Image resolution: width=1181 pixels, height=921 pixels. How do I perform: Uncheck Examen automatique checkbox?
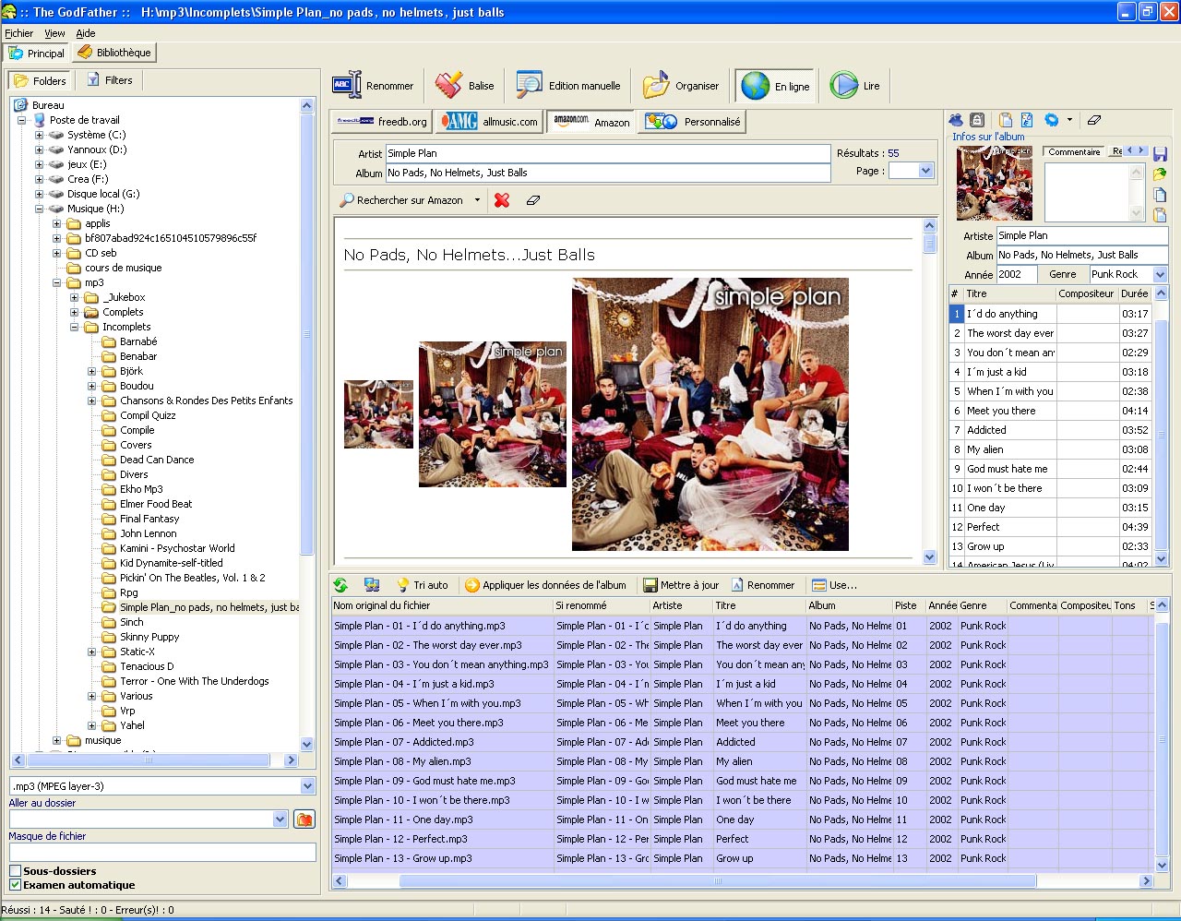(15, 885)
